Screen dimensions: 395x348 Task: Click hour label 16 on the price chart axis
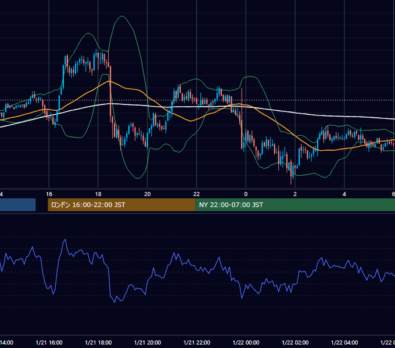pos(49,194)
